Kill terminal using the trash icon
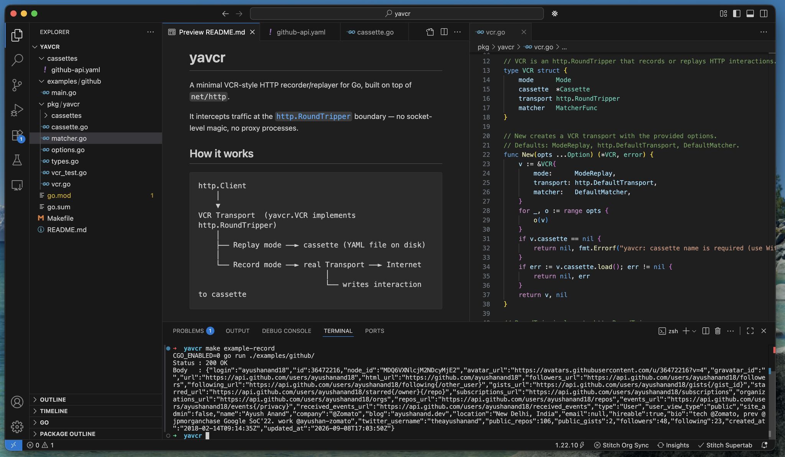Screen dimensions: 785x457 click(718, 331)
